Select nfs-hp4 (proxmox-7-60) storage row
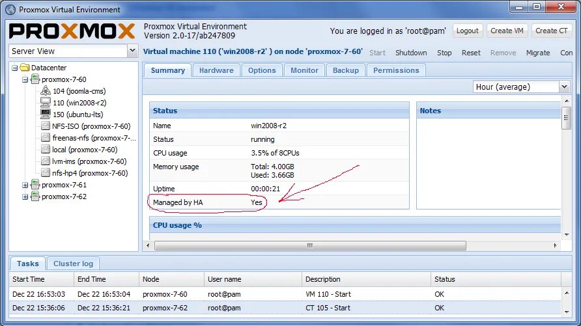Image resolution: width=581 pixels, height=326 pixels. click(90, 173)
